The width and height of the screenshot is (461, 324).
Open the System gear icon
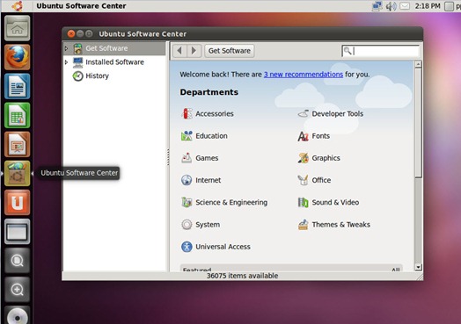coord(187,225)
